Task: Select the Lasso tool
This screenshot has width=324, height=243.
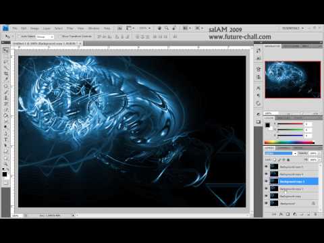Action: click(6, 61)
